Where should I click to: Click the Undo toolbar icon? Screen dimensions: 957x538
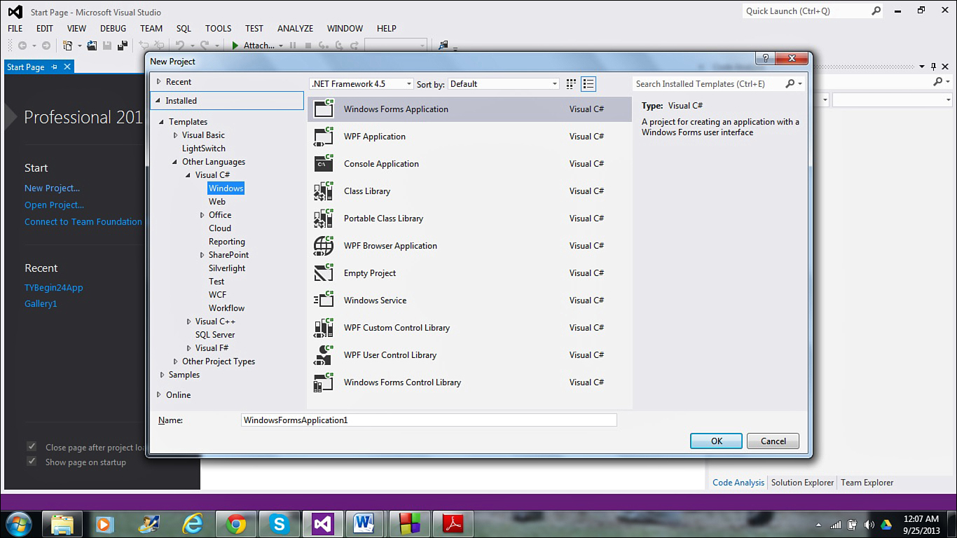click(x=180, y=46)
